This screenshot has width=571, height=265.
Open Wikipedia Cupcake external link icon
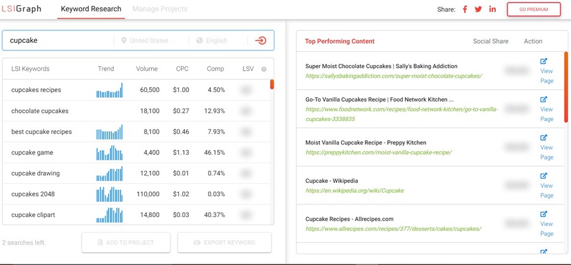(544, 176)
